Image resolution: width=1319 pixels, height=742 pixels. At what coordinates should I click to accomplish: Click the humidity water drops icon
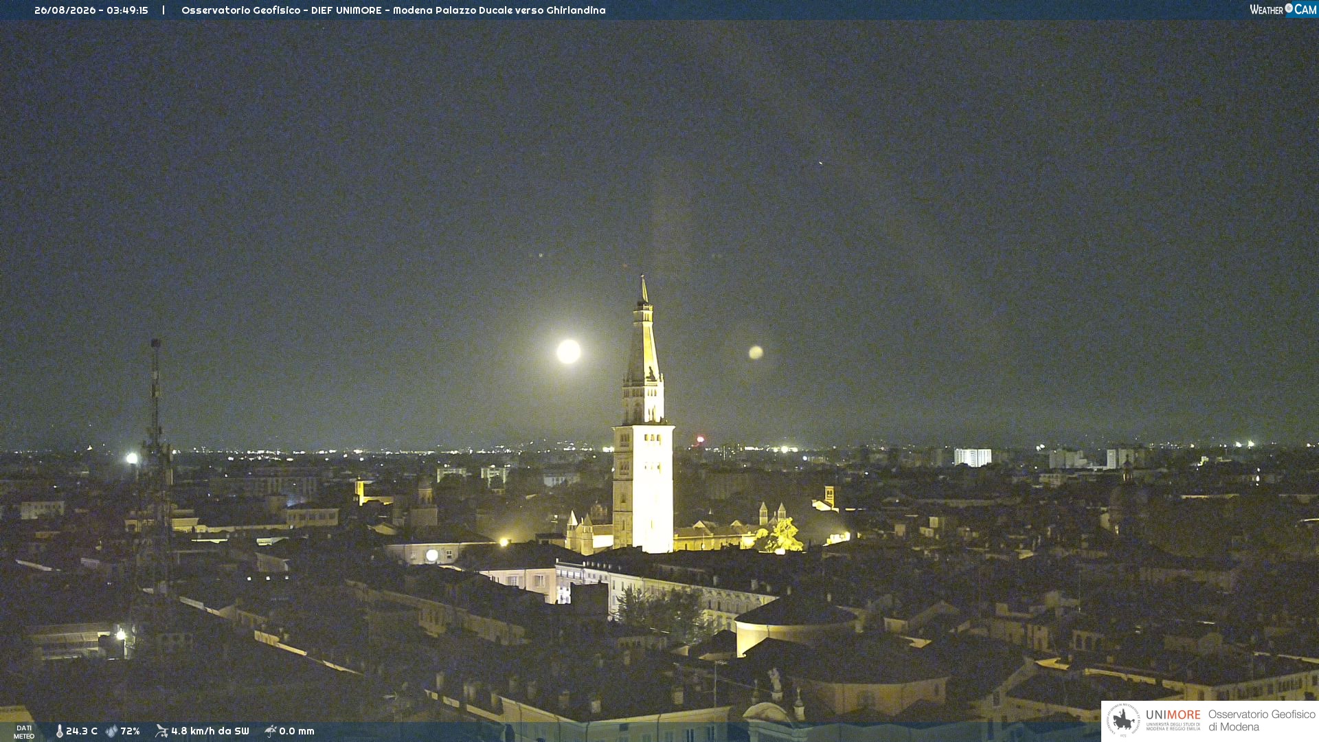click(111, 732)
